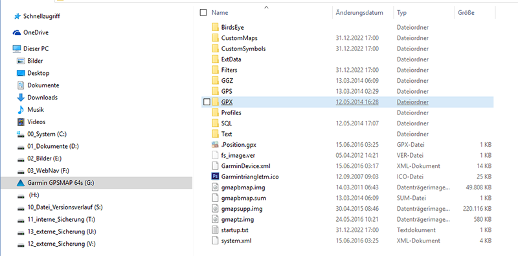
Task: Click the sort direction chevron above Name
Action: point(266,7)
